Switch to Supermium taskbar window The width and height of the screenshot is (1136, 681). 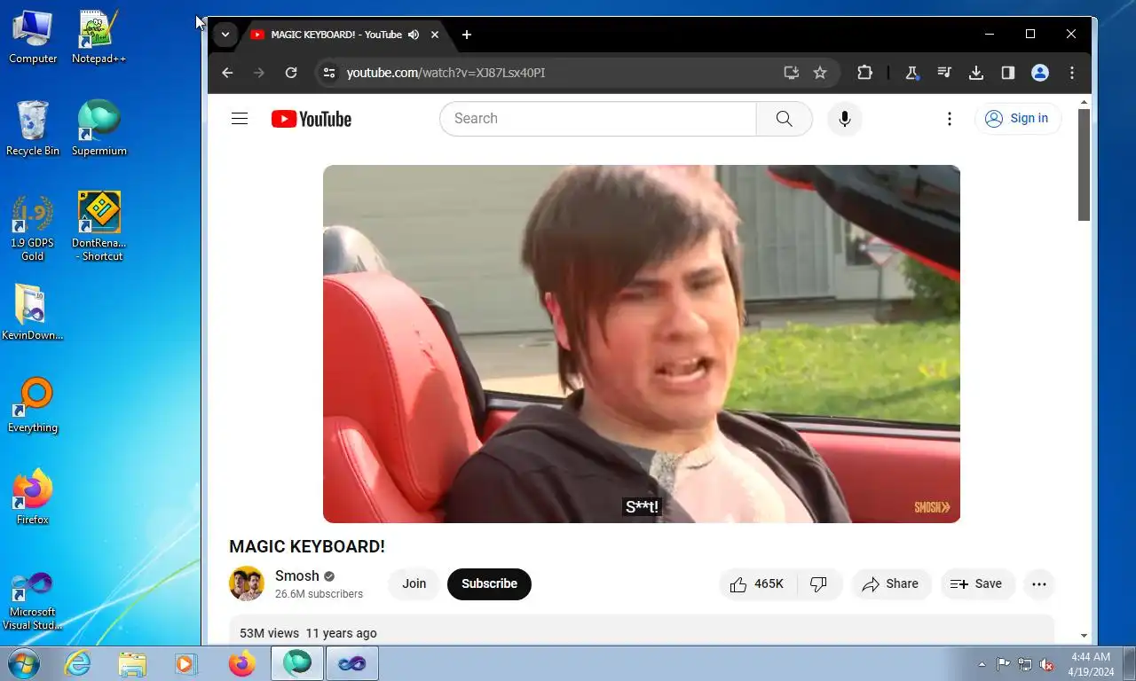[297, 663]
